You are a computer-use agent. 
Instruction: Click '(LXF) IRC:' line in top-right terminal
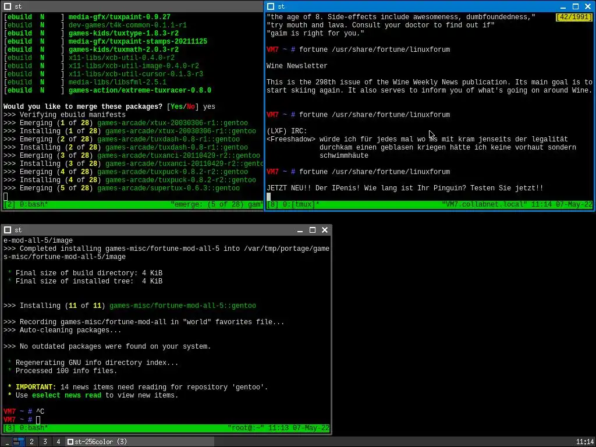pos(286,131)
